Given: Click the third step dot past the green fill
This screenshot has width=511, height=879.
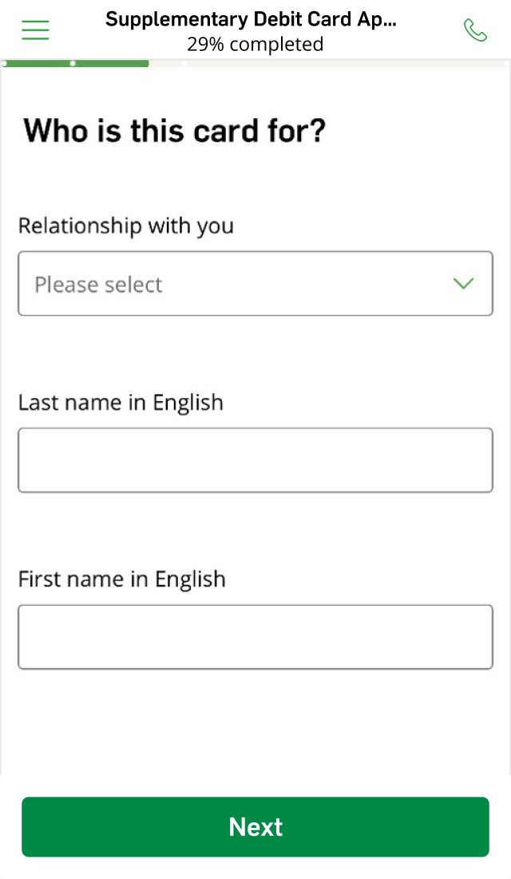Looking at the screenshot, I should pos(184,63).
